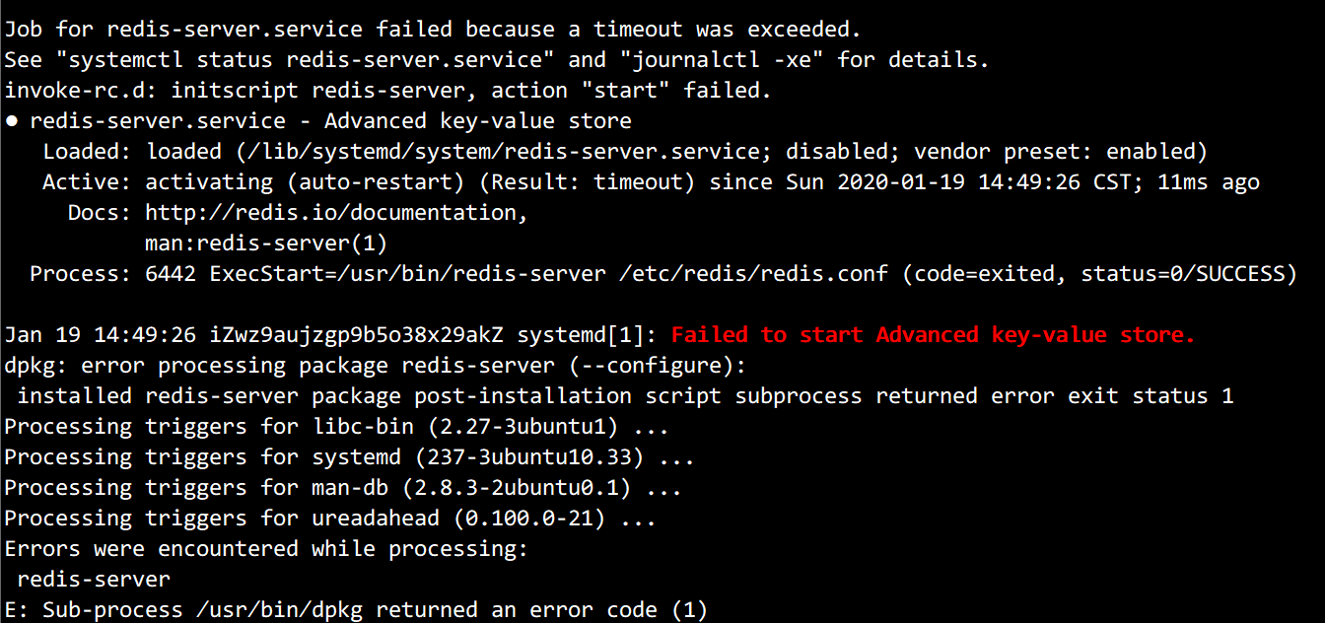Click the http://redis.io/documentation link
This screenshot has height=623, width=1325.
tap(337, 213)
